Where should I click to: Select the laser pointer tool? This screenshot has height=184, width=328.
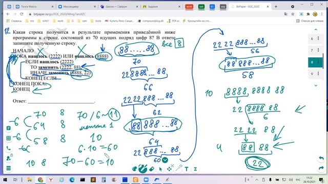pyautogui.click(x=178, y=168)
